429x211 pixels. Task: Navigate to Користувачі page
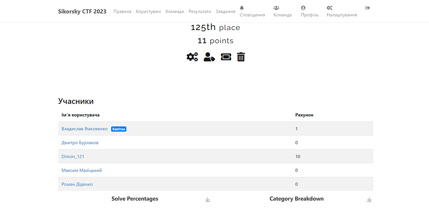click(148, 12)
